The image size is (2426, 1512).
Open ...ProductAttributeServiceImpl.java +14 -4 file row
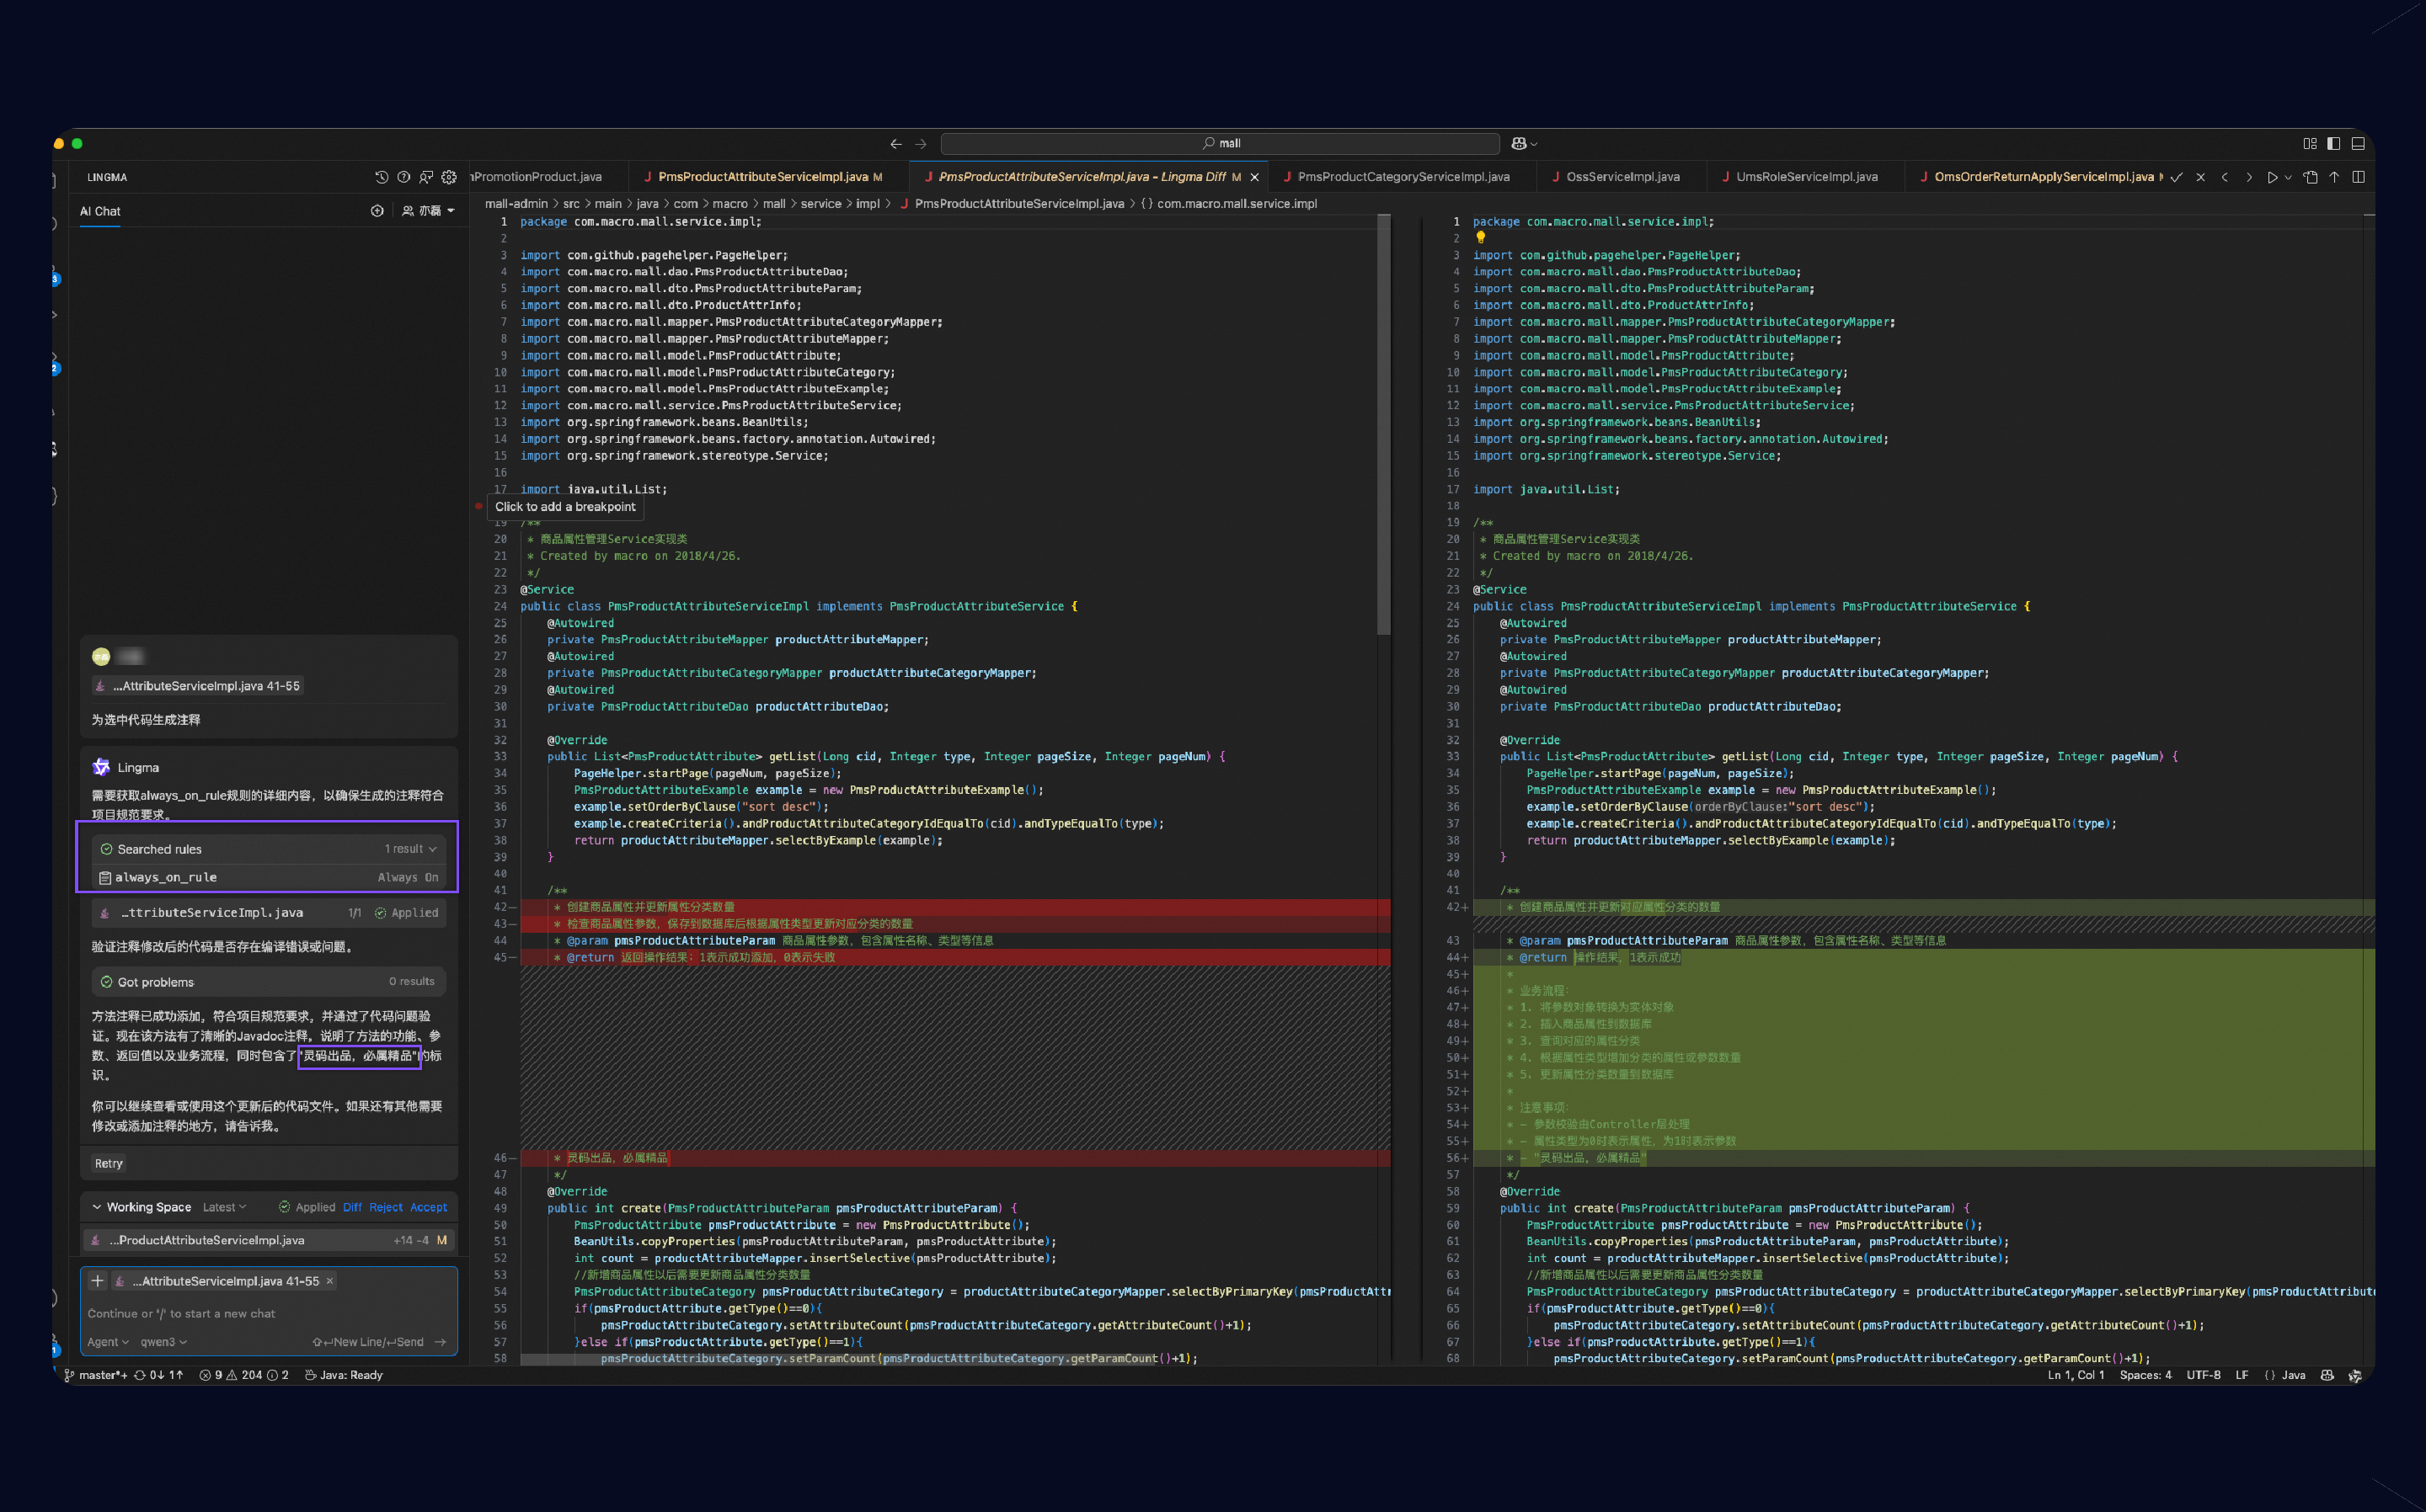click(x=269, y=1240)
